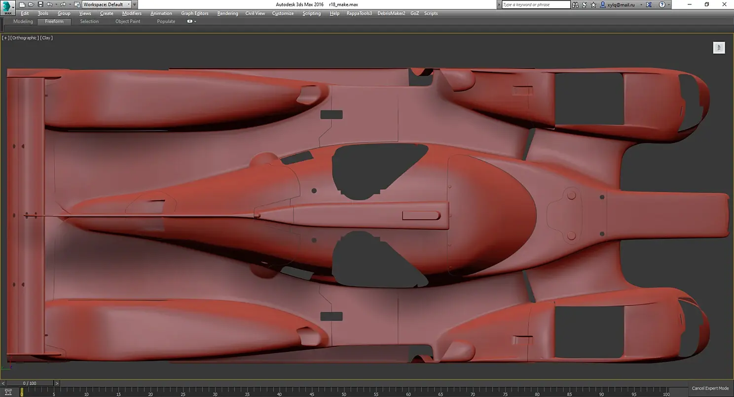The height and width of the screenshot is (397, 734).
Task: Click the New Scene icon
Action: tap(23, 4)
